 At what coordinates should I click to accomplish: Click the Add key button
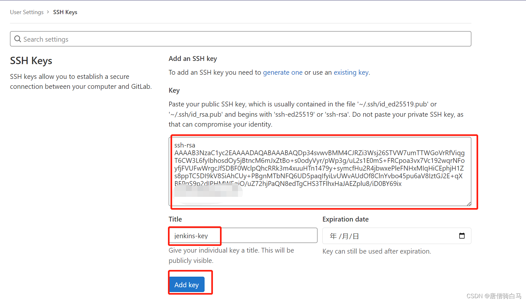pyautogui.click(x=187, y=285)
